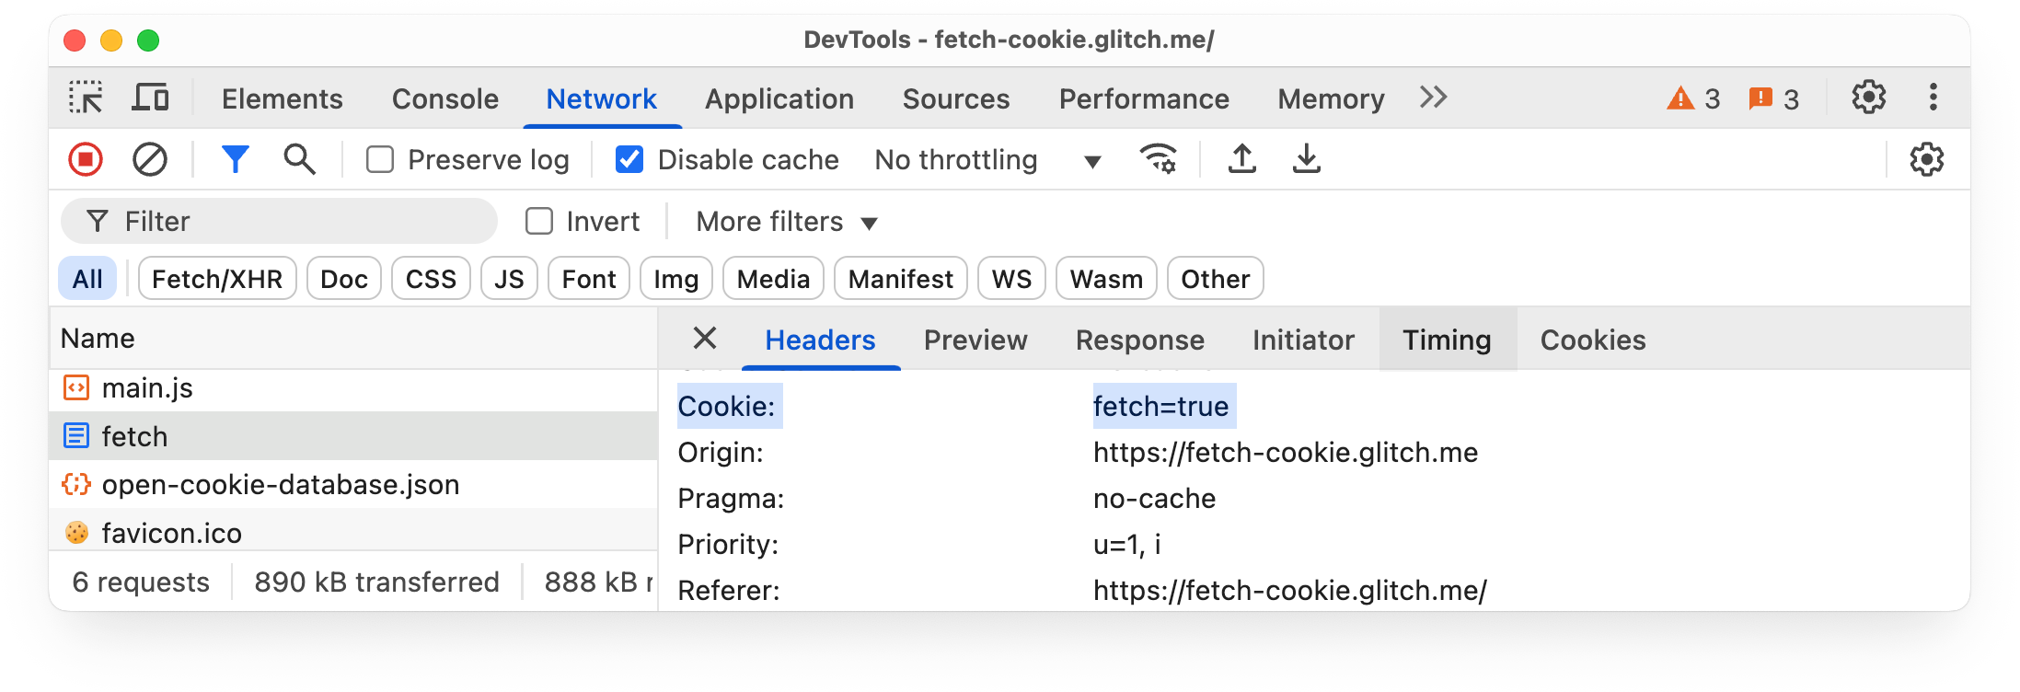This screenshot has height=692, width=2020.
Task: Open the Sources panel
Action: [956, 98]
